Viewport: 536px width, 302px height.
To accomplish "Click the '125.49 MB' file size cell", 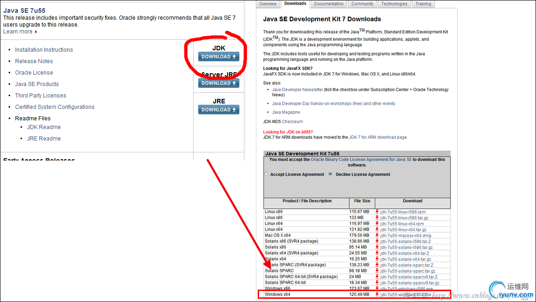I will [359, 295].
